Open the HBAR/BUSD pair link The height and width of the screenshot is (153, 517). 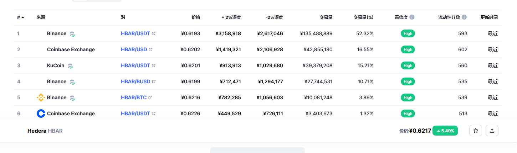(x=135, y=81)
